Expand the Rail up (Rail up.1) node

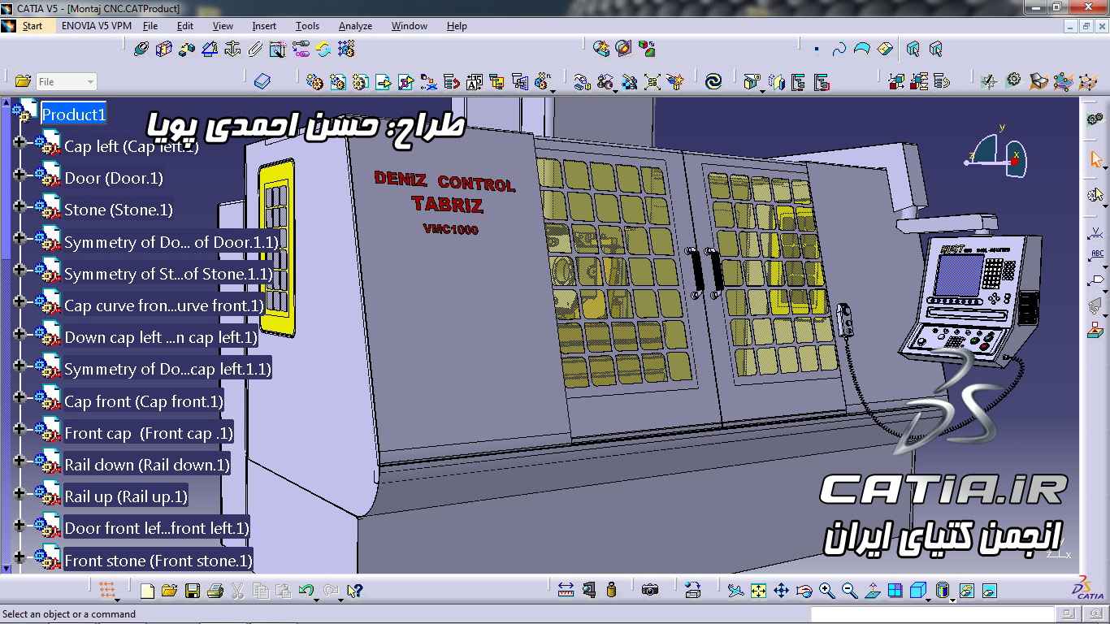coord(20,493)
